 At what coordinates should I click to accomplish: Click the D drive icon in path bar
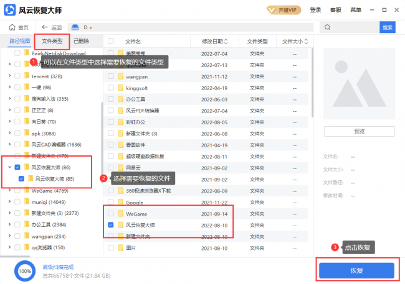point(75,27)
